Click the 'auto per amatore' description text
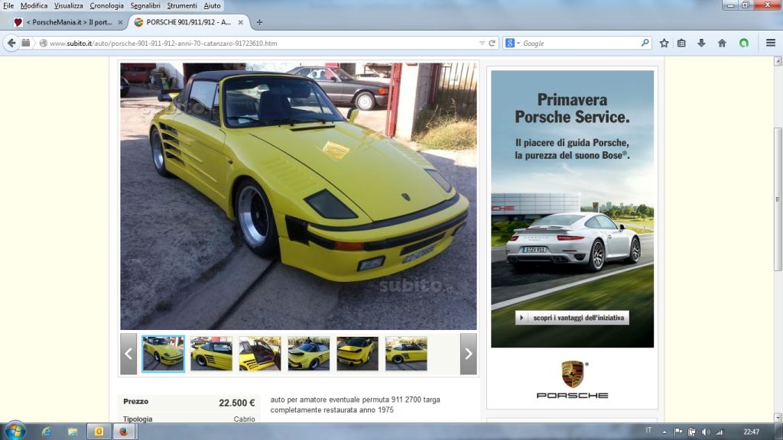 point(355,405)
